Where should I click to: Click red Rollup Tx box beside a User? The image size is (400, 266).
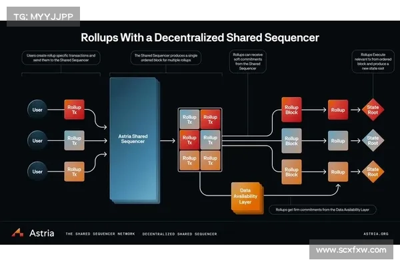74,110
